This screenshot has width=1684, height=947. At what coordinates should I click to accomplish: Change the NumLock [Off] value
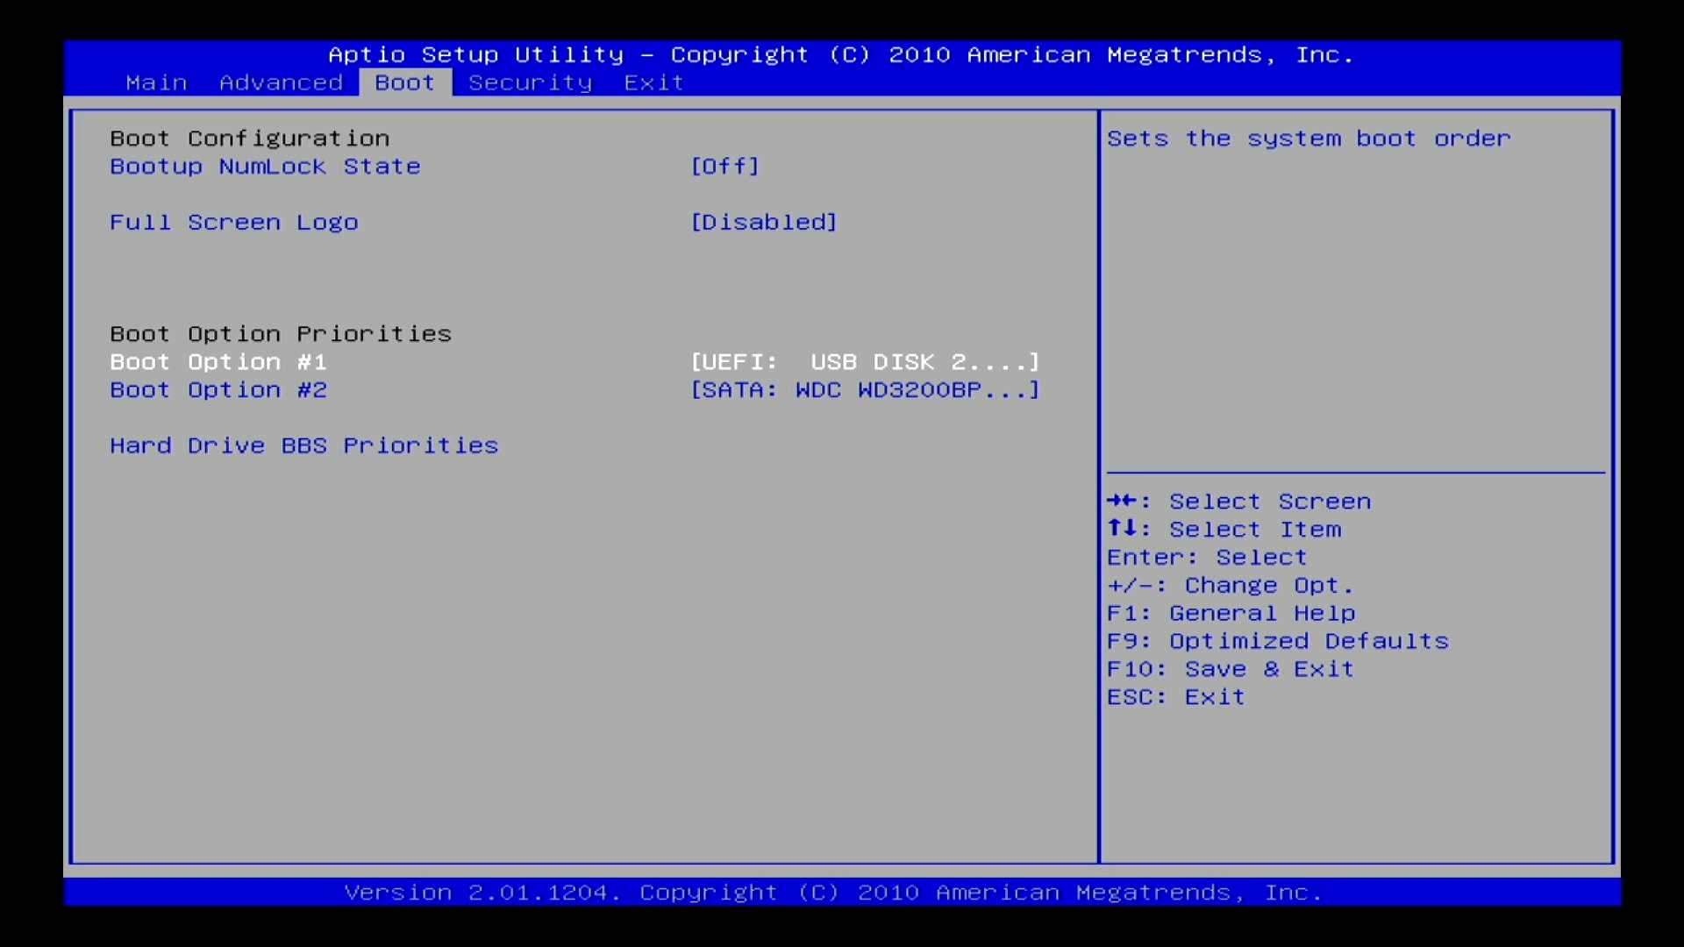point(725,167)
